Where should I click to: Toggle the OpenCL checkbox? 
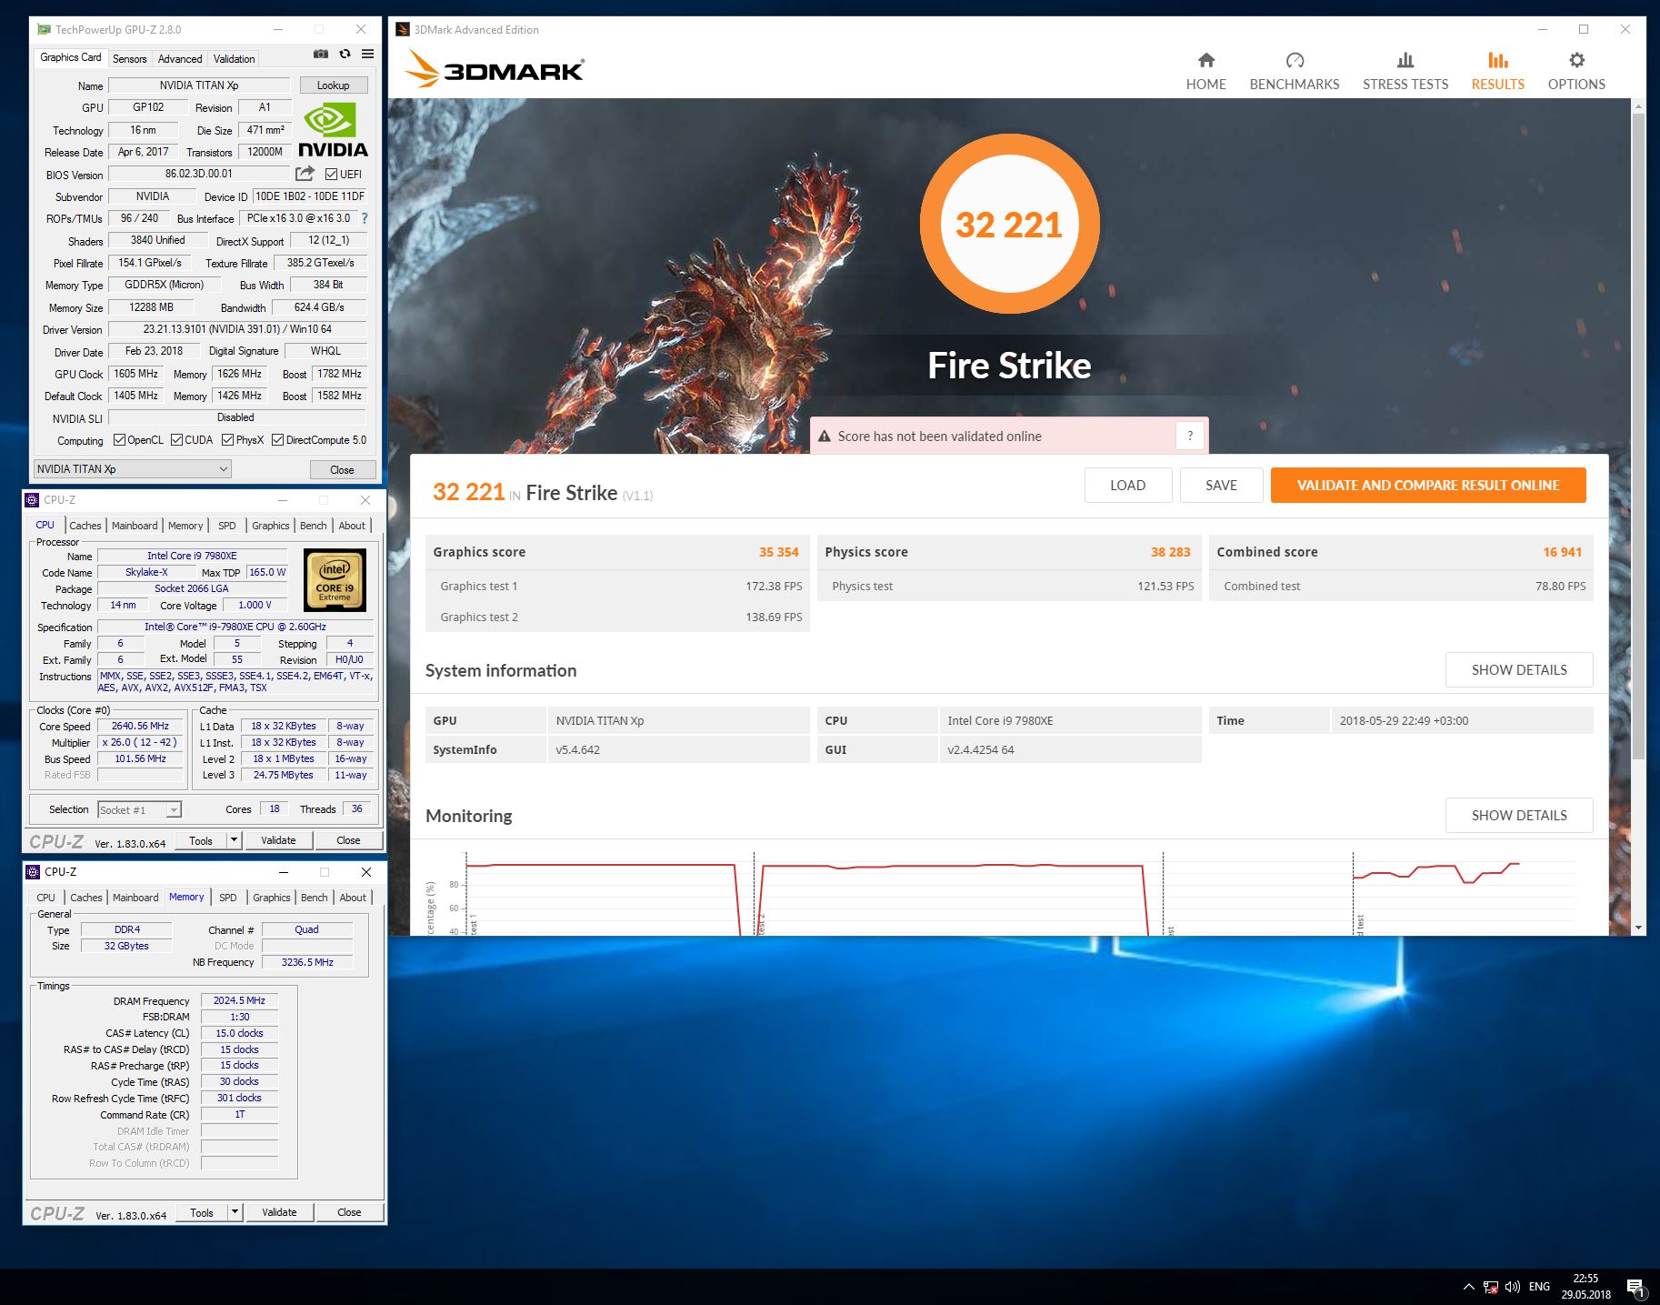coord(119,440)
